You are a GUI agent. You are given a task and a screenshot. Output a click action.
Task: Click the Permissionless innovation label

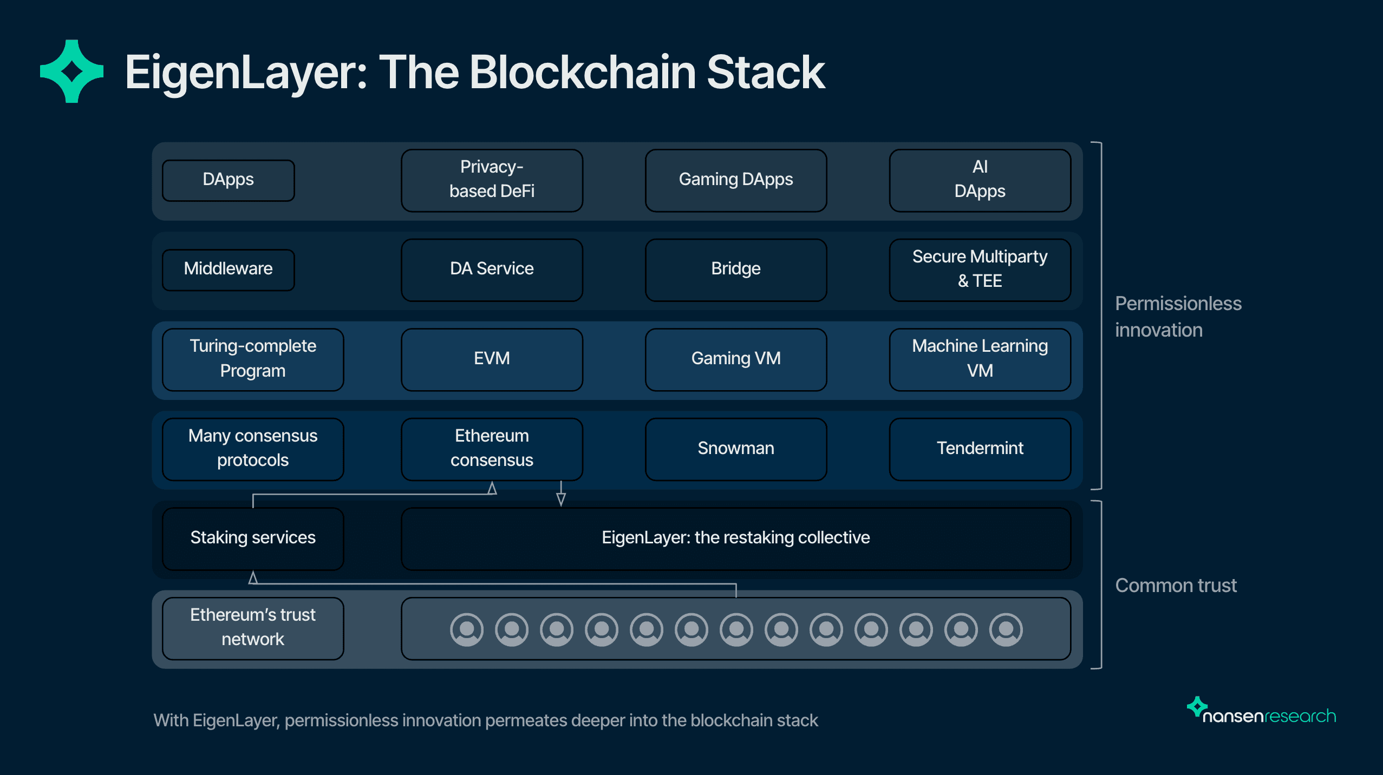click(x=1178, y=317)
